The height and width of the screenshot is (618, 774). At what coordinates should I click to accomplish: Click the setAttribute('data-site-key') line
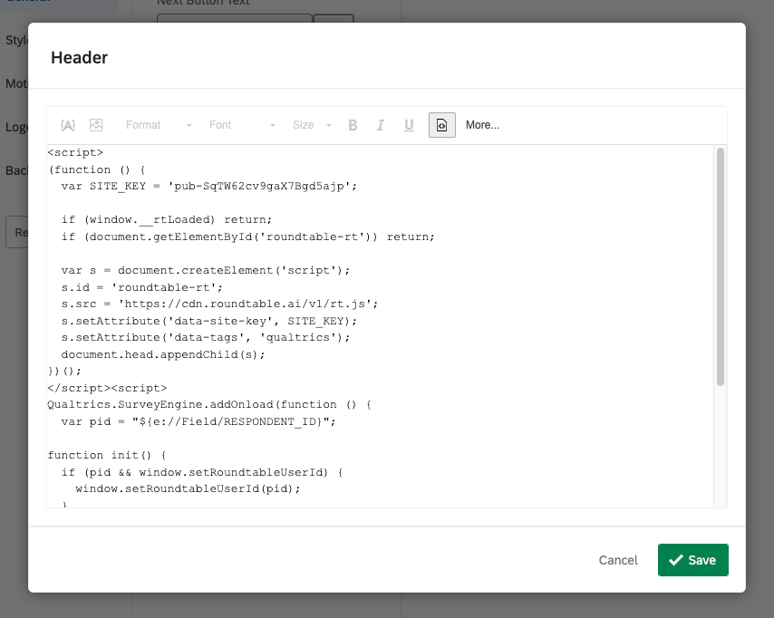click(208, 321)
